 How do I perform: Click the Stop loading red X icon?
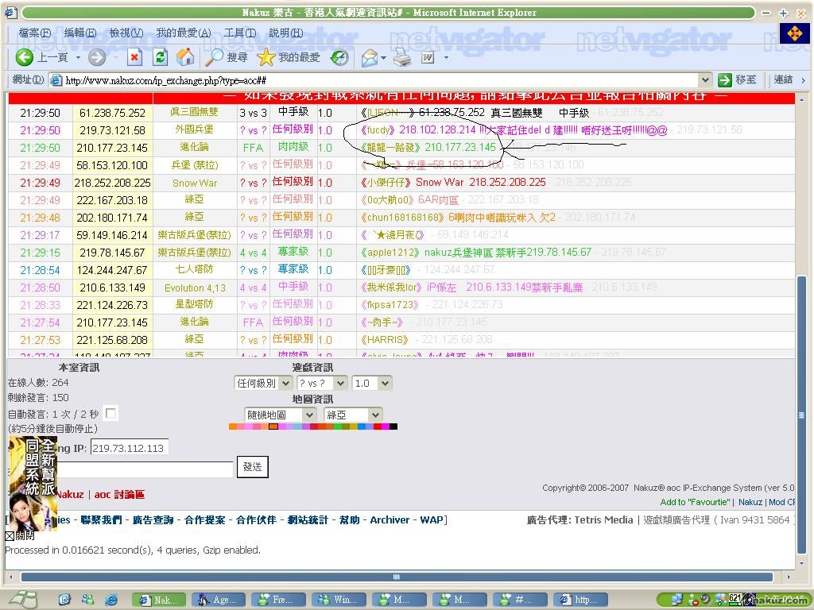coord(134,57)
